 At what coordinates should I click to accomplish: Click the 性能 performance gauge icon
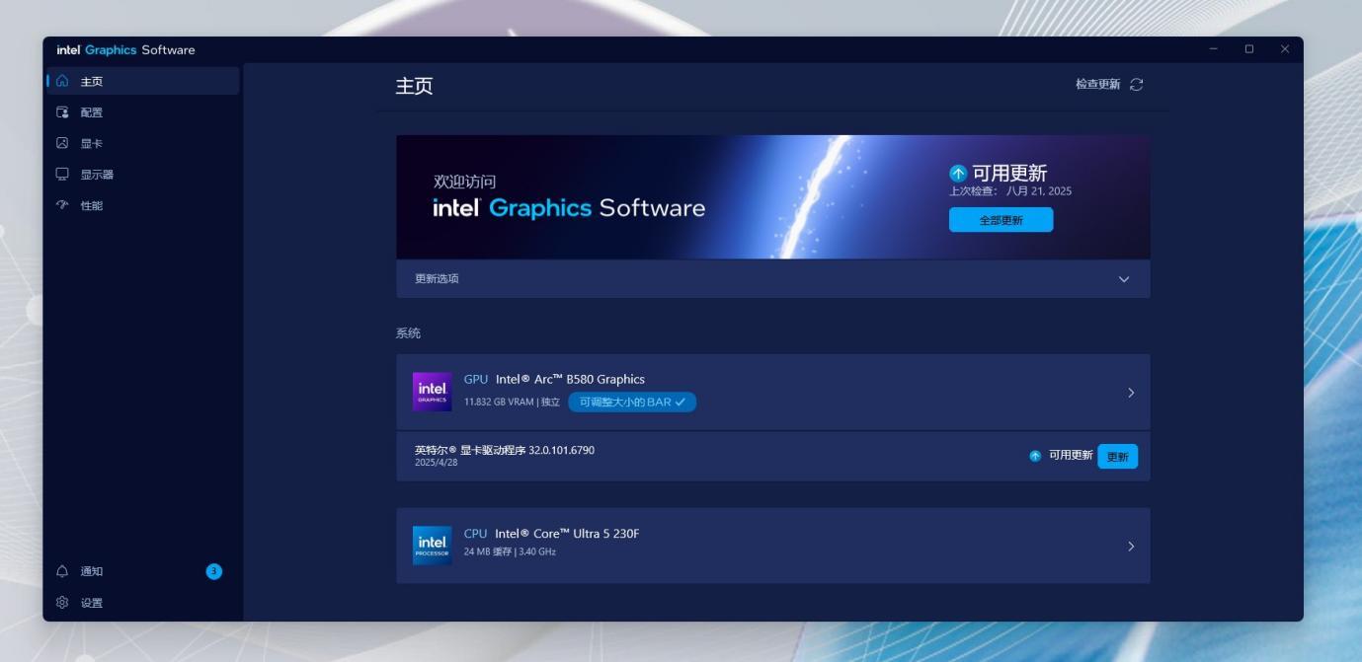(x=62, y=205)
